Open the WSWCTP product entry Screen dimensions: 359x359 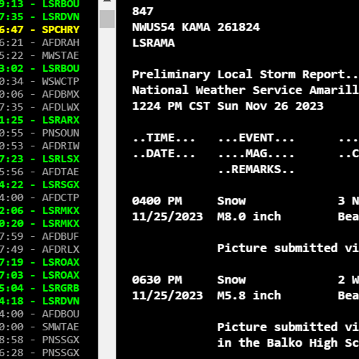pos(39,81)
